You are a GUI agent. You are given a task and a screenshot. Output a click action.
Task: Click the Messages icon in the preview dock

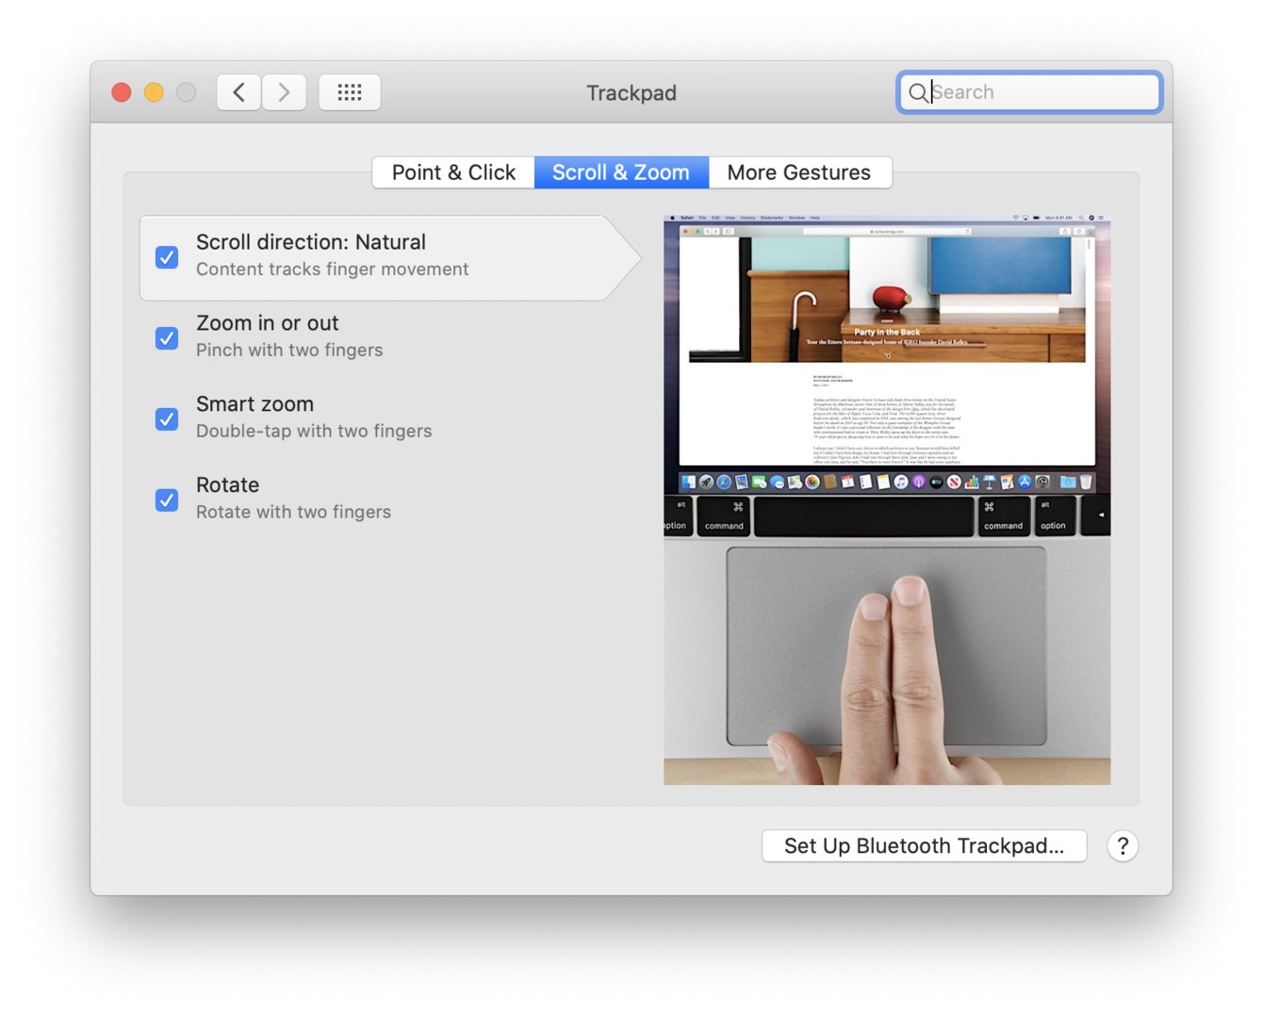778,482
